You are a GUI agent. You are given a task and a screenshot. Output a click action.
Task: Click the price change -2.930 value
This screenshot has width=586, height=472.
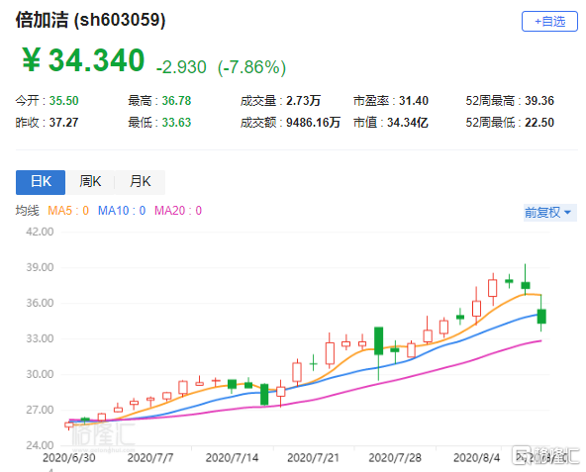point(181,67)
